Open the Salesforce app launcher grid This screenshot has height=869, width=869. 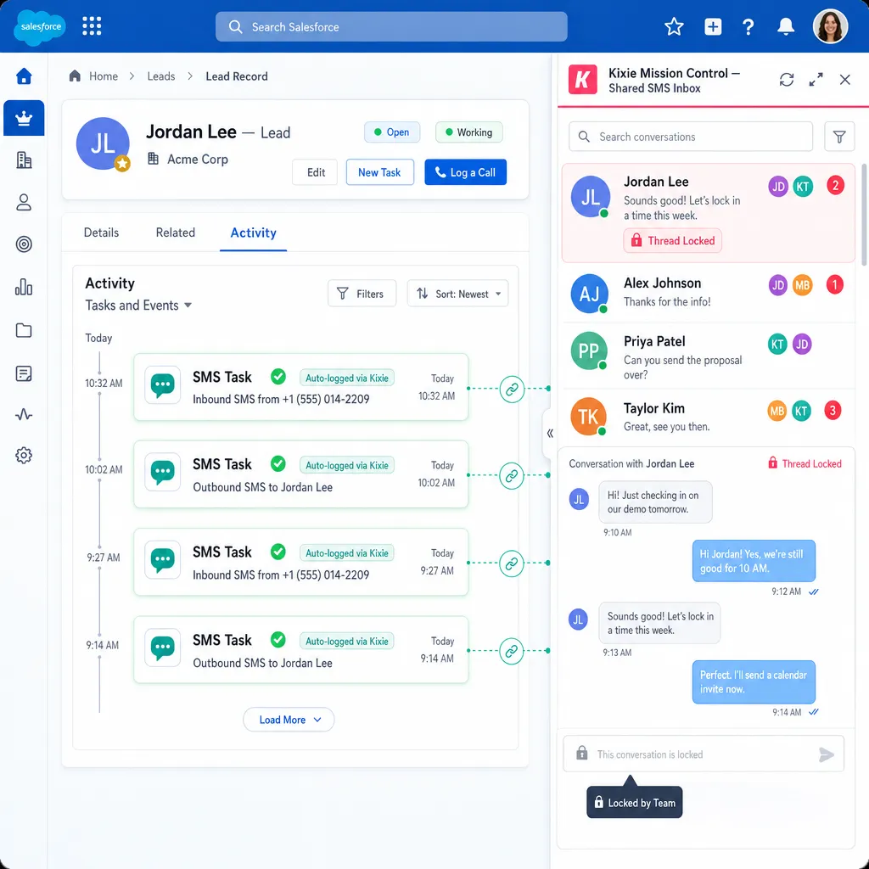pyautogui.click(x=92, y=26)
